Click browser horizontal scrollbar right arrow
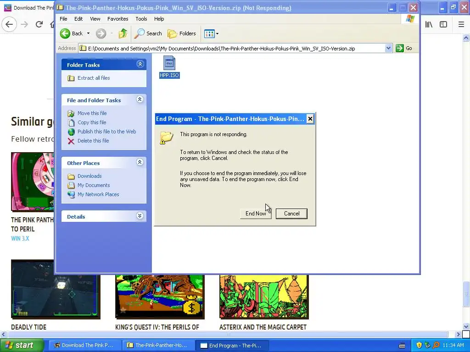The image size is (470, 352). [458, 334]
